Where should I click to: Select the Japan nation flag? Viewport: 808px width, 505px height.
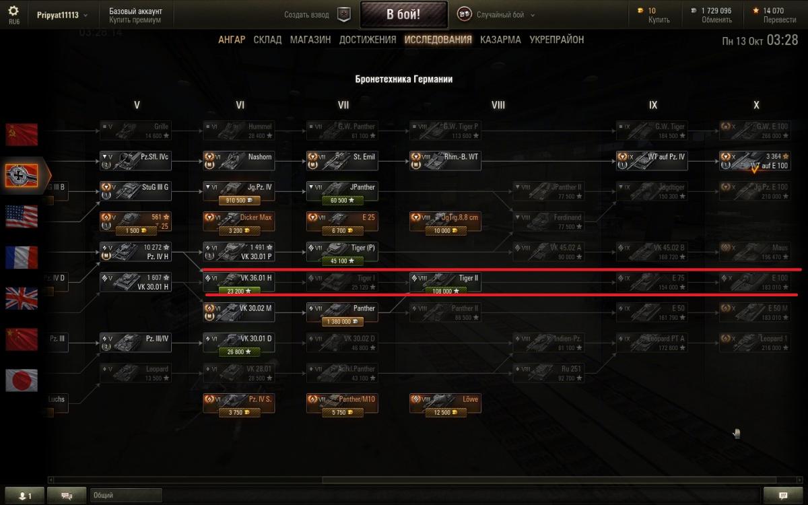pos(22,380)
